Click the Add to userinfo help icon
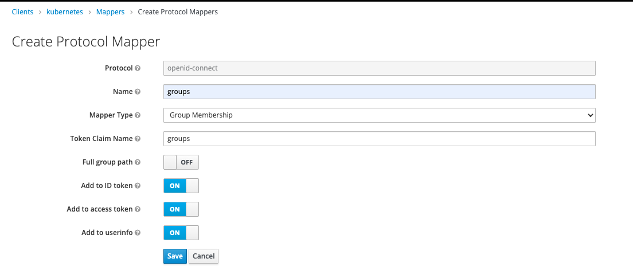 click(138, 233)
